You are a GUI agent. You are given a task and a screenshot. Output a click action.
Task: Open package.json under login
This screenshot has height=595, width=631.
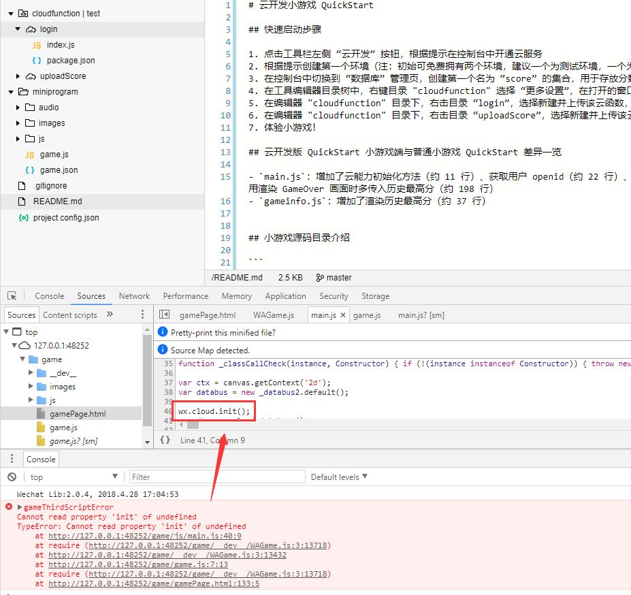[71, 61]
